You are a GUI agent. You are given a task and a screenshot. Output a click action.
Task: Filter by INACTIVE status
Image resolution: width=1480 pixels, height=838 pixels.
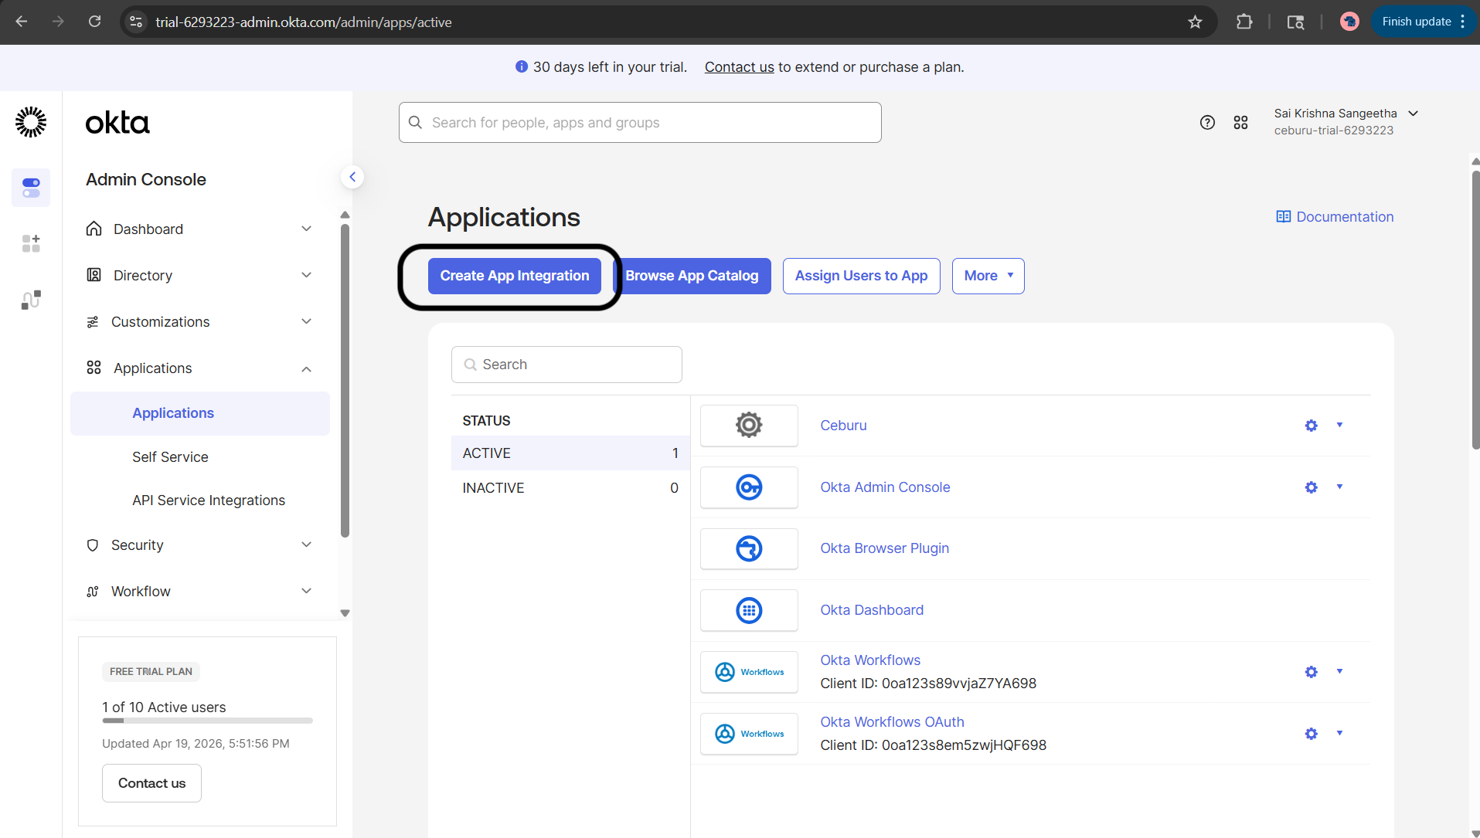[570, 488]
